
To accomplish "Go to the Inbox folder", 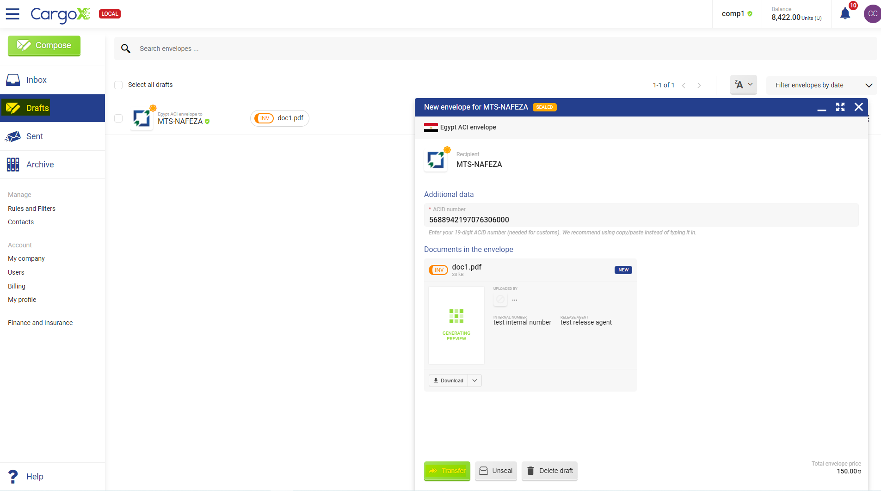I will (36, 80).
